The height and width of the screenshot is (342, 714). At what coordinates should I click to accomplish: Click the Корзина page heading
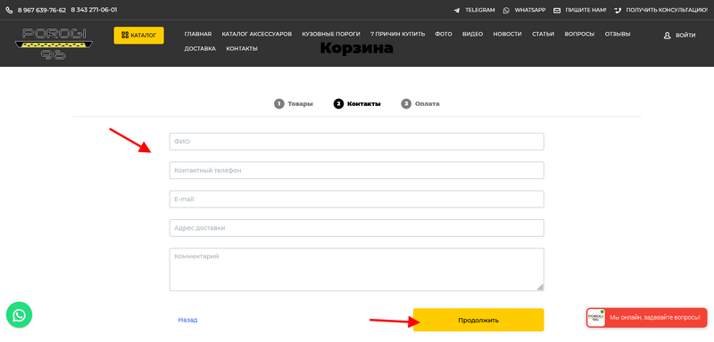point(356,48)
